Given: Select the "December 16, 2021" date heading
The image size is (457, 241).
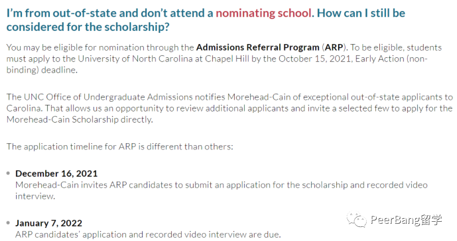Looking at the screenshot, I should coord(56,174).
